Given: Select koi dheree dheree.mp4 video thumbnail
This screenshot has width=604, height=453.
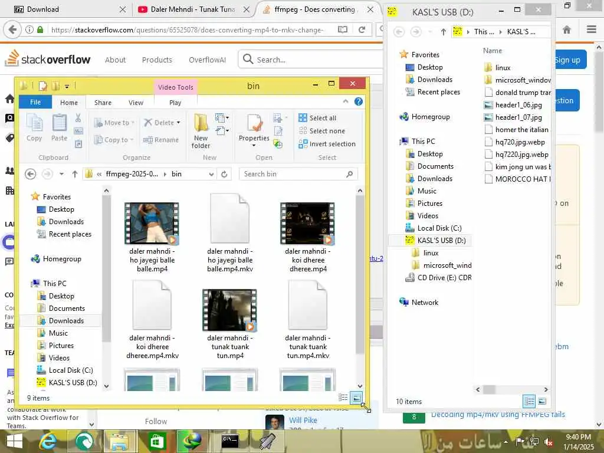Looking at the screenshot, I should click(x=307, y=223).
